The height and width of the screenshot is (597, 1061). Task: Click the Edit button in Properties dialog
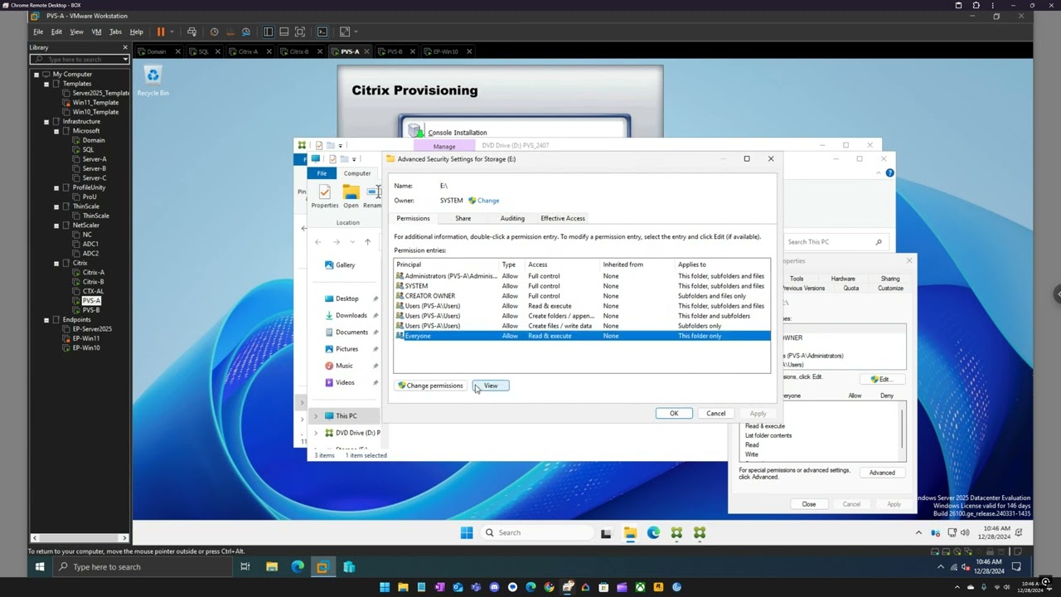(x=880, y=379)
